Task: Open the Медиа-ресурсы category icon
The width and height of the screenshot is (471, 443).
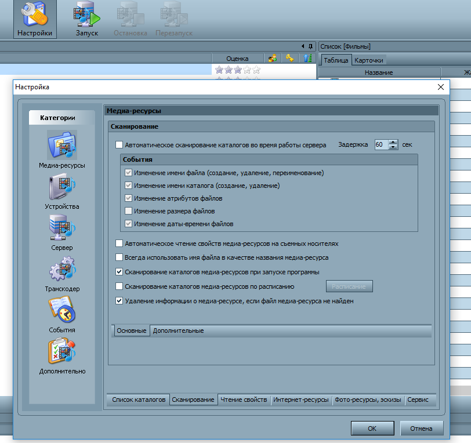Action: point(61,145)
